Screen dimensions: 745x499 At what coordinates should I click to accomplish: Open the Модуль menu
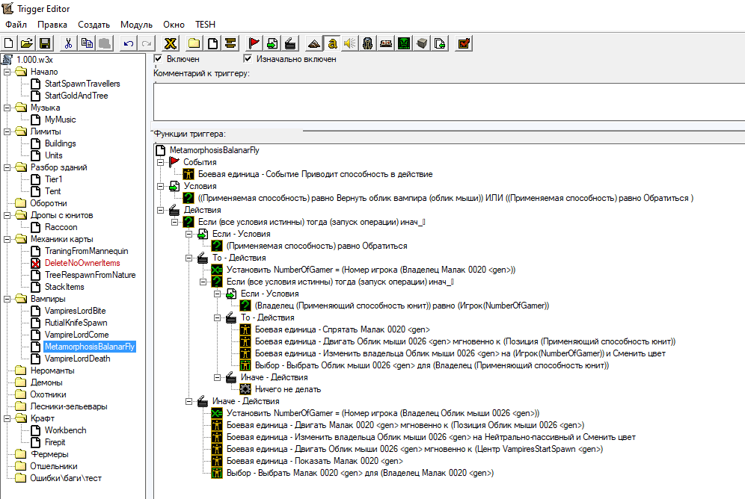click(x=136, y=25)
